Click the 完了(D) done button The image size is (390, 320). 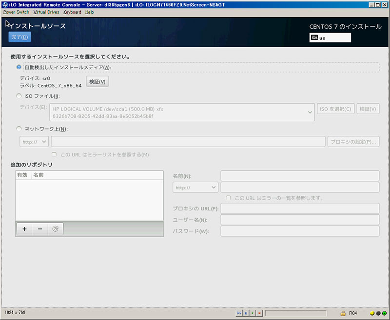click(19, 37)
